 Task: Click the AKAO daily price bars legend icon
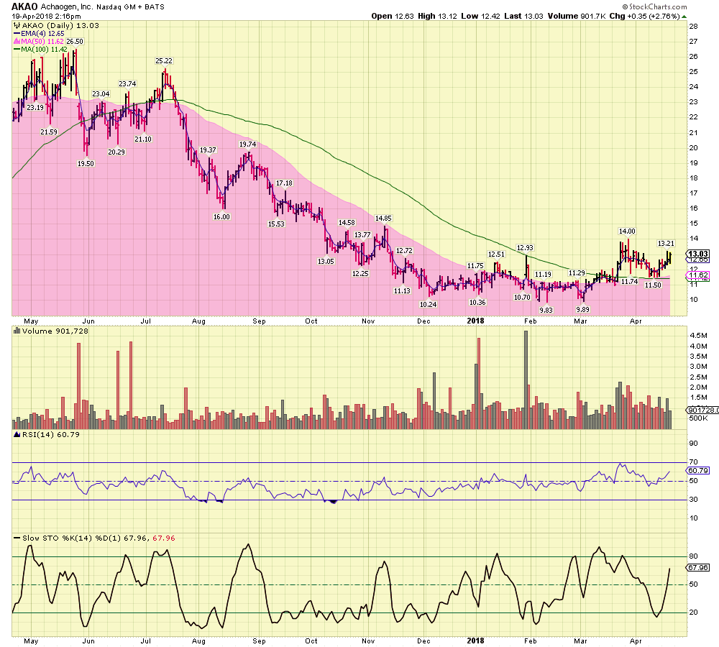tap(16, 24)
